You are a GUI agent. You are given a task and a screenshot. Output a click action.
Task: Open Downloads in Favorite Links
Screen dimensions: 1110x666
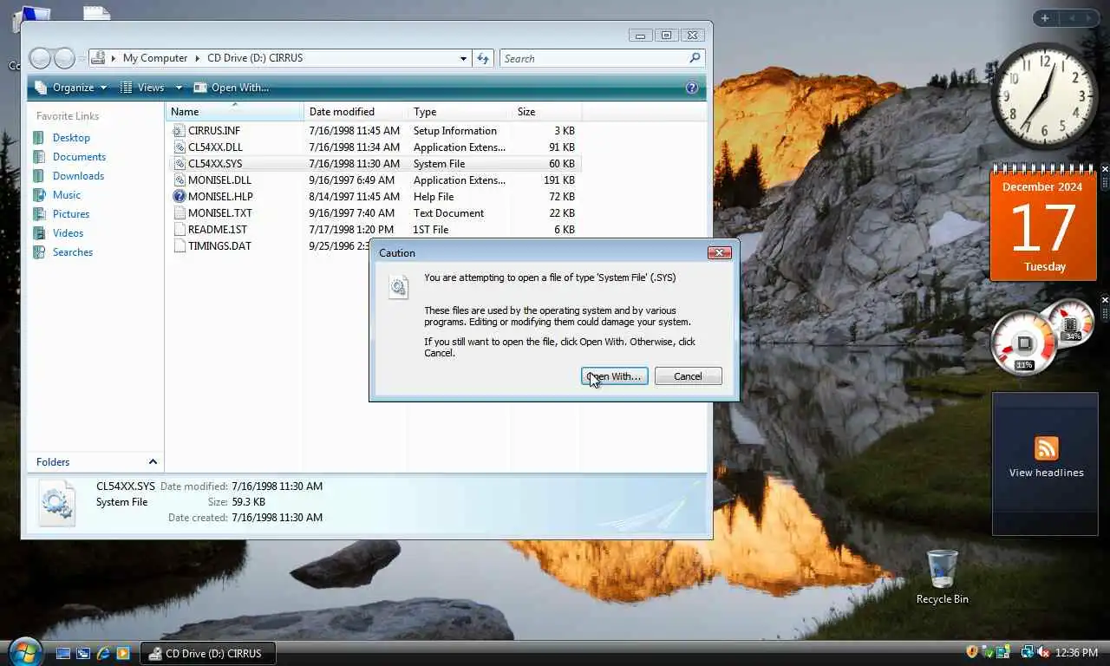[78, 176]
